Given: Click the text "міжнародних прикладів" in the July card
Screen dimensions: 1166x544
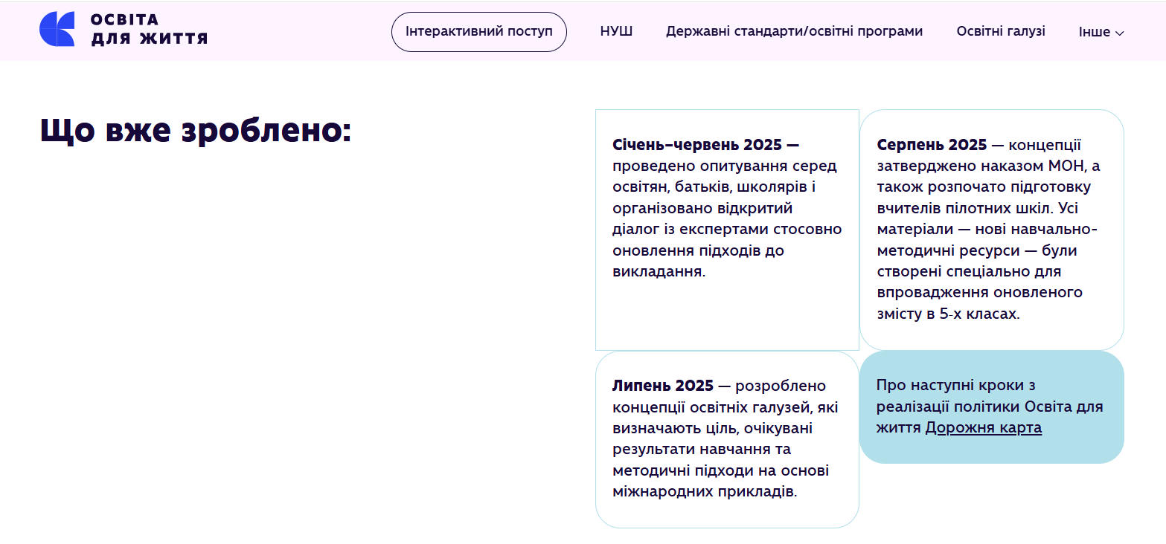Looking at the screenshot, I should [703, 492].
